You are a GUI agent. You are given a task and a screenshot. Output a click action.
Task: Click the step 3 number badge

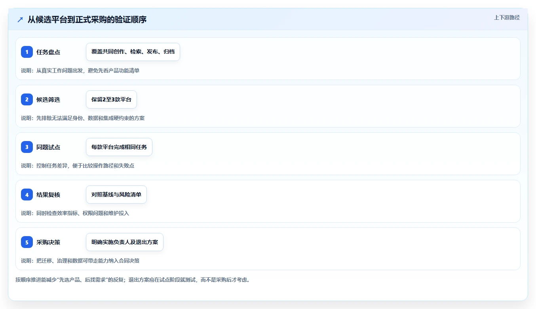[x=27, y=147]
